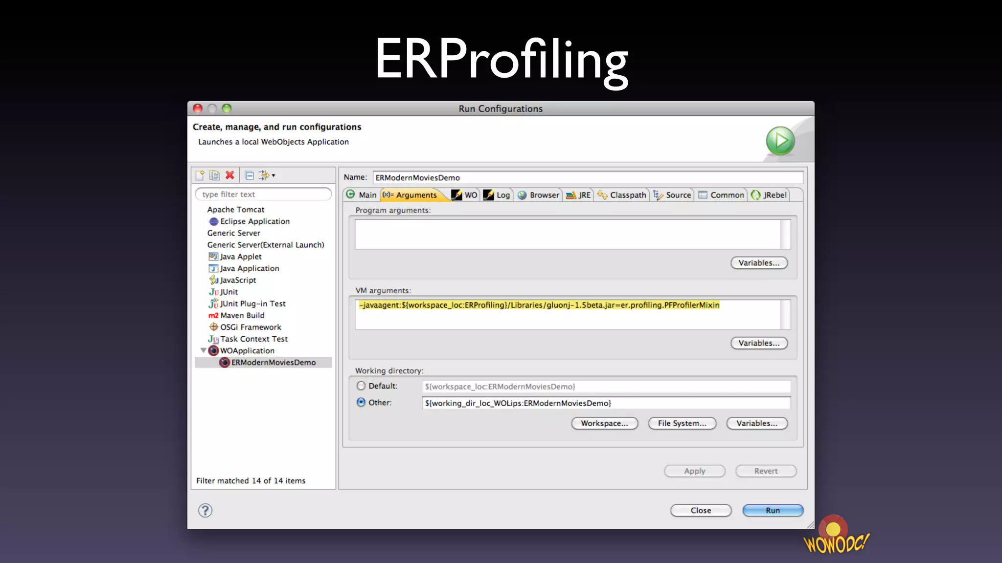Collapse all configurations icon
1002x563 pixels.
249,175
